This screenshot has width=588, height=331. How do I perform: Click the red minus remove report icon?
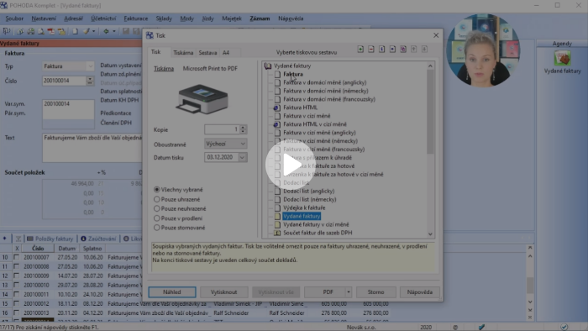371,49
